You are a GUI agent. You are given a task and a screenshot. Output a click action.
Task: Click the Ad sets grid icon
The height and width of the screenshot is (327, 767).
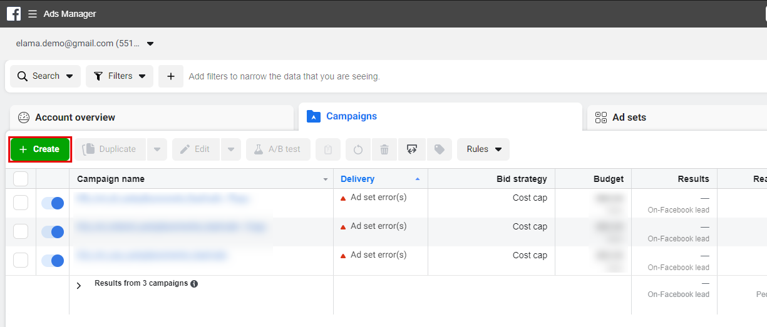pos(601,118)
